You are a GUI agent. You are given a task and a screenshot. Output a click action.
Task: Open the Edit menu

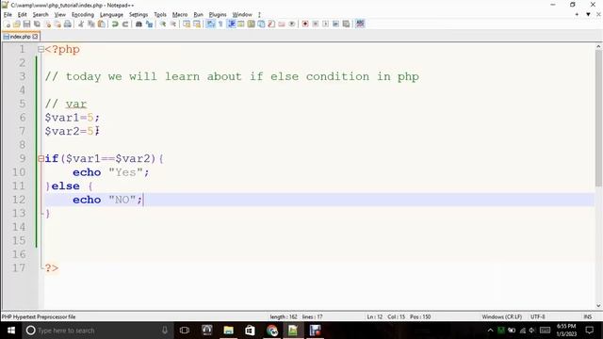23,15
